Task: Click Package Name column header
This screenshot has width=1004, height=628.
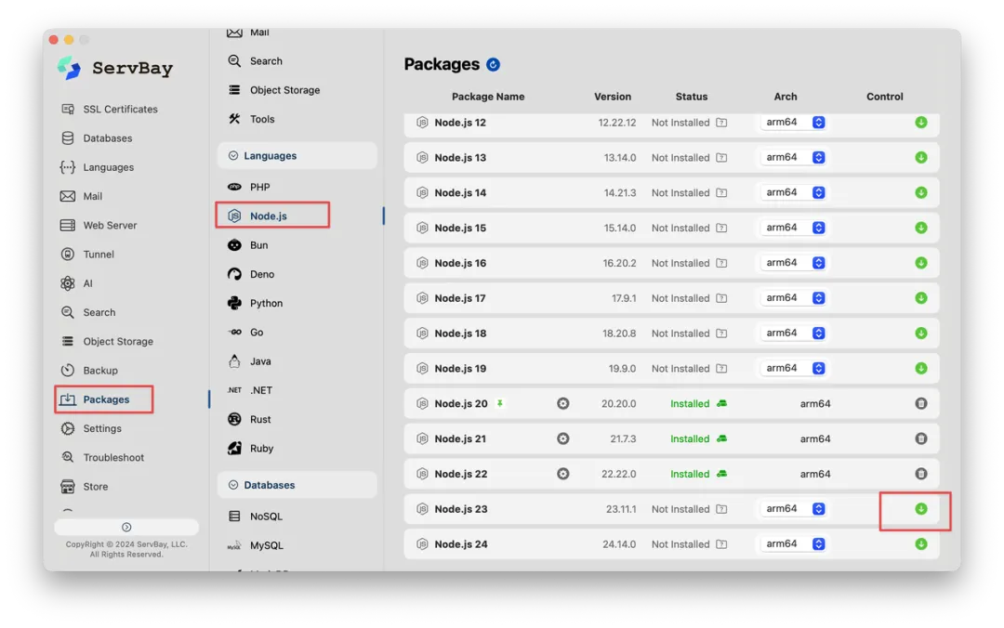Action: tap(488, 97)
